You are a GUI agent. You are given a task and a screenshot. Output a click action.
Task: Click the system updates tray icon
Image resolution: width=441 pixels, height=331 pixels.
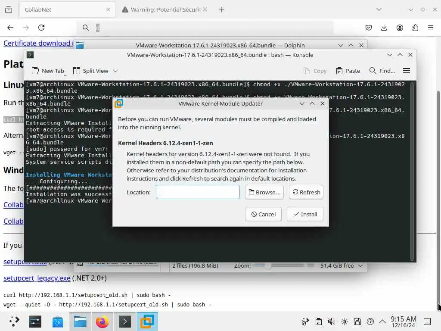(305, 322)
